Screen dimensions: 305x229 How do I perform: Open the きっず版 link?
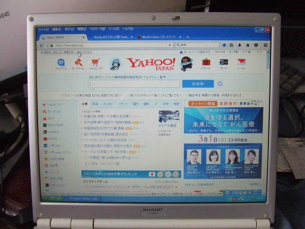tap(234, 52)
